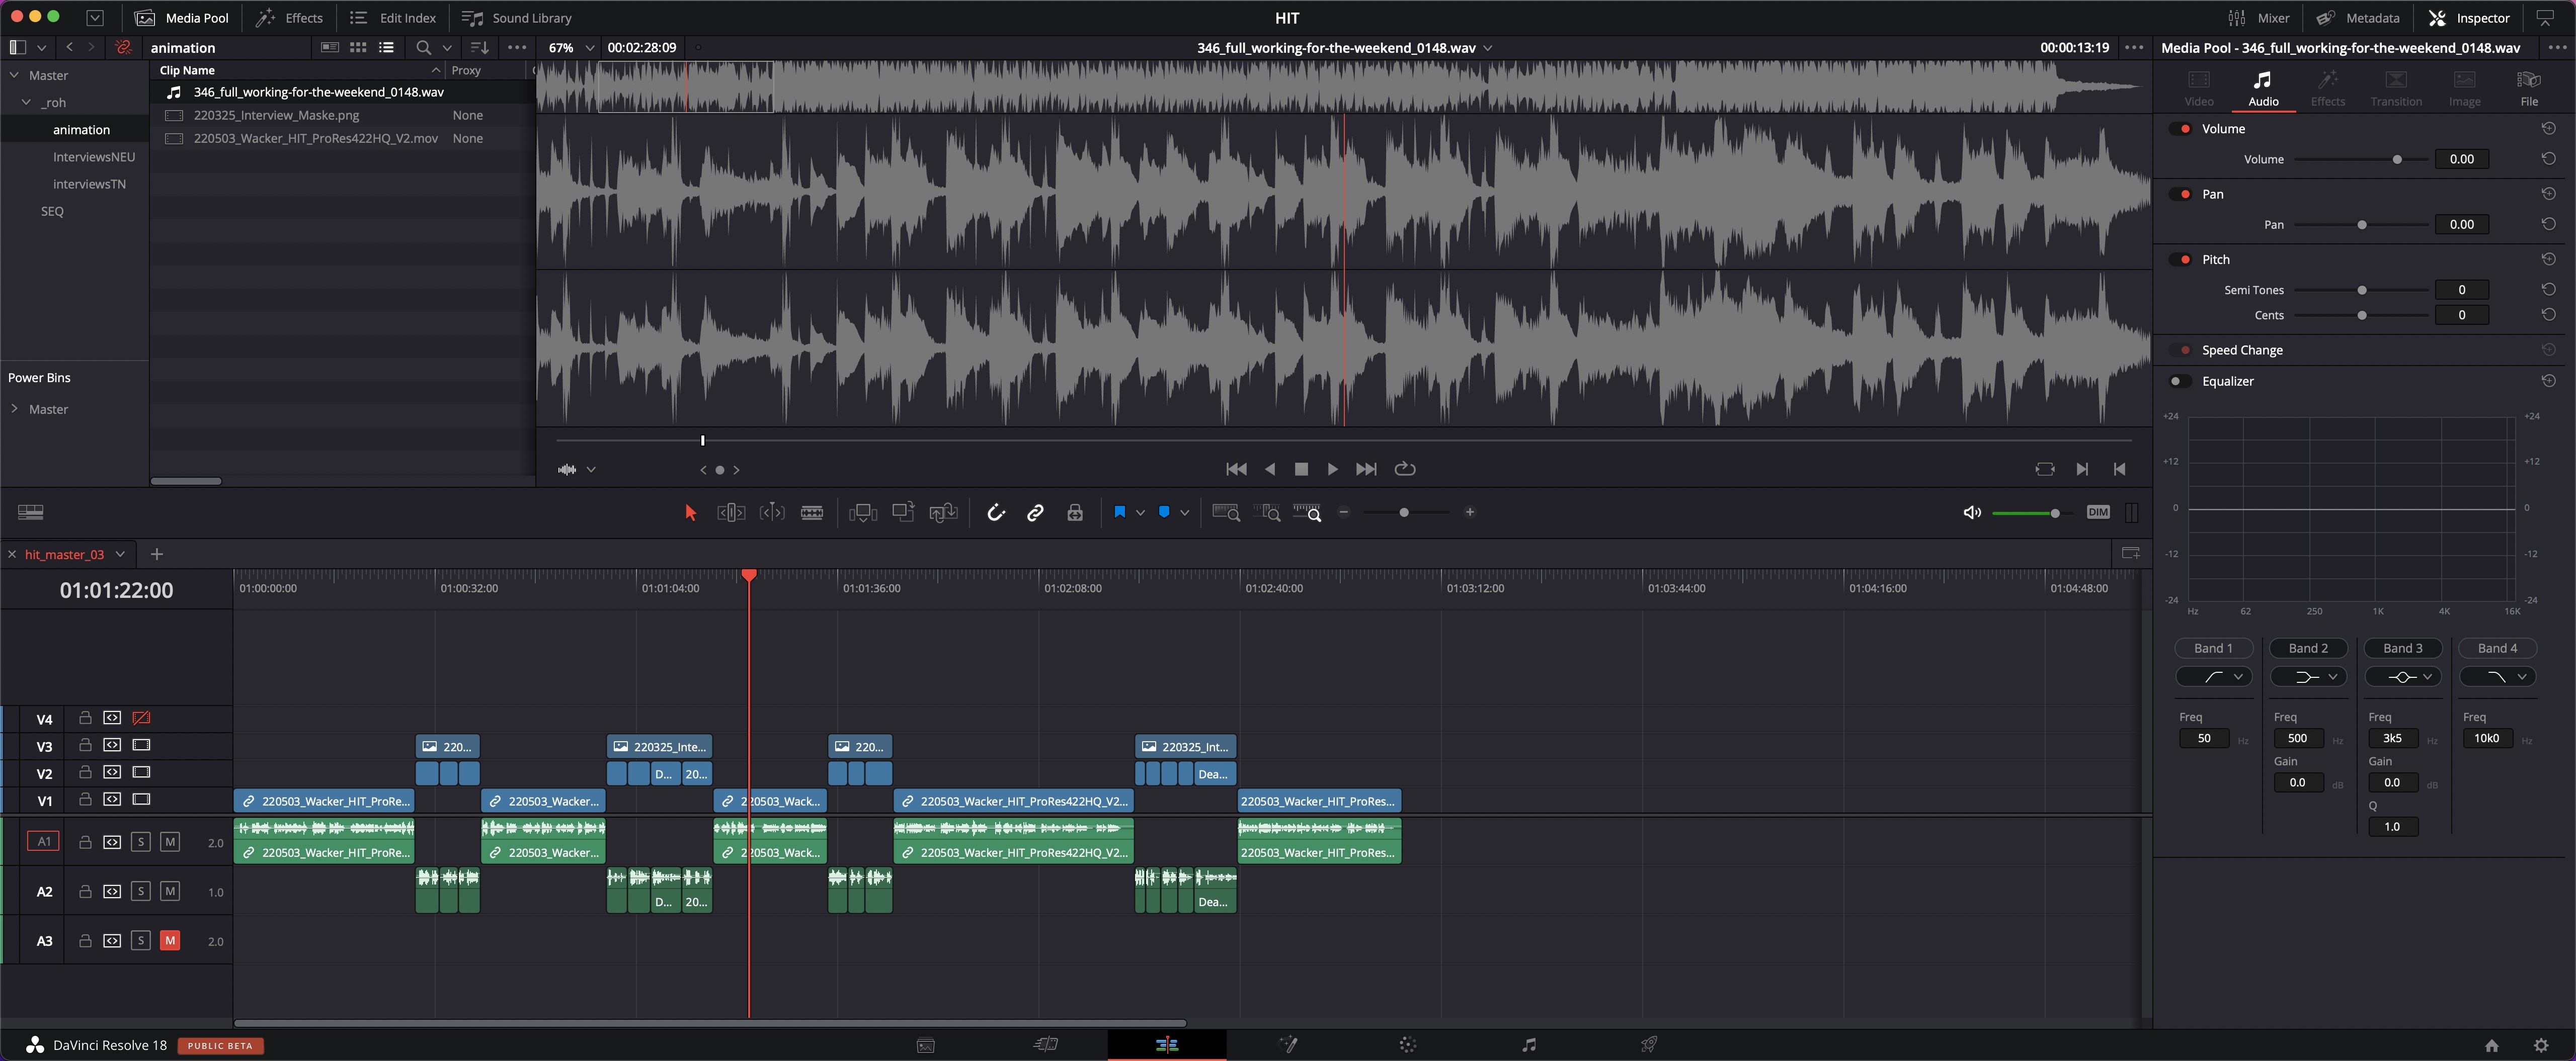The height and width of the screenshot is (1061, 2576).
Task: Click Full Extent Zoom icon
Action: point(1226,512)
